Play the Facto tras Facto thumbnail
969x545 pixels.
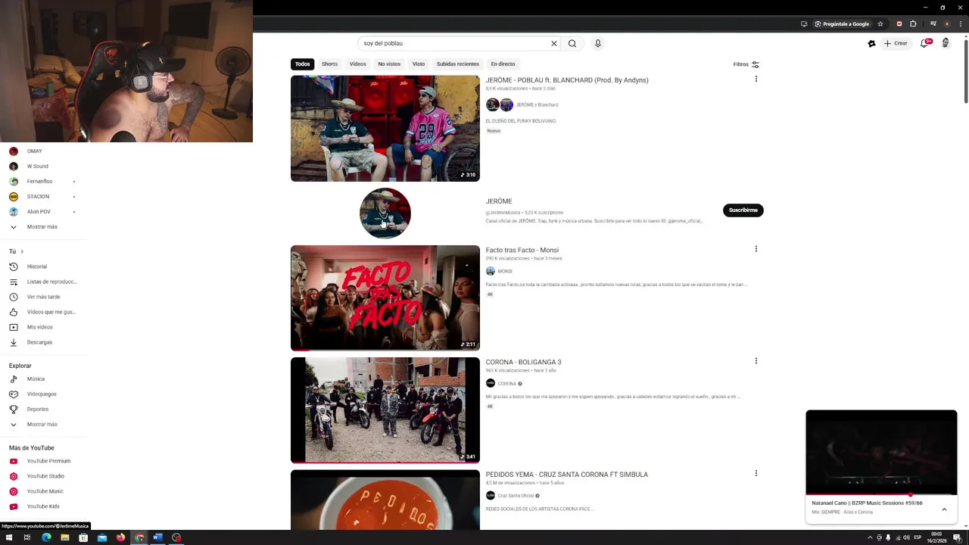pyautogui.click(x=385, y=297)
